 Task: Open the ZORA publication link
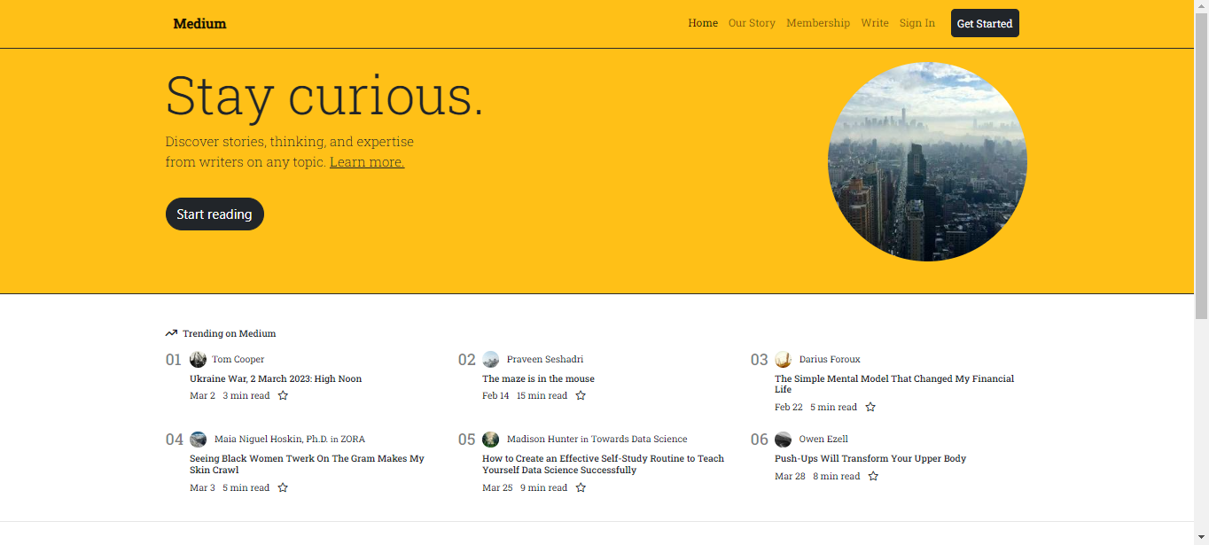353,439
